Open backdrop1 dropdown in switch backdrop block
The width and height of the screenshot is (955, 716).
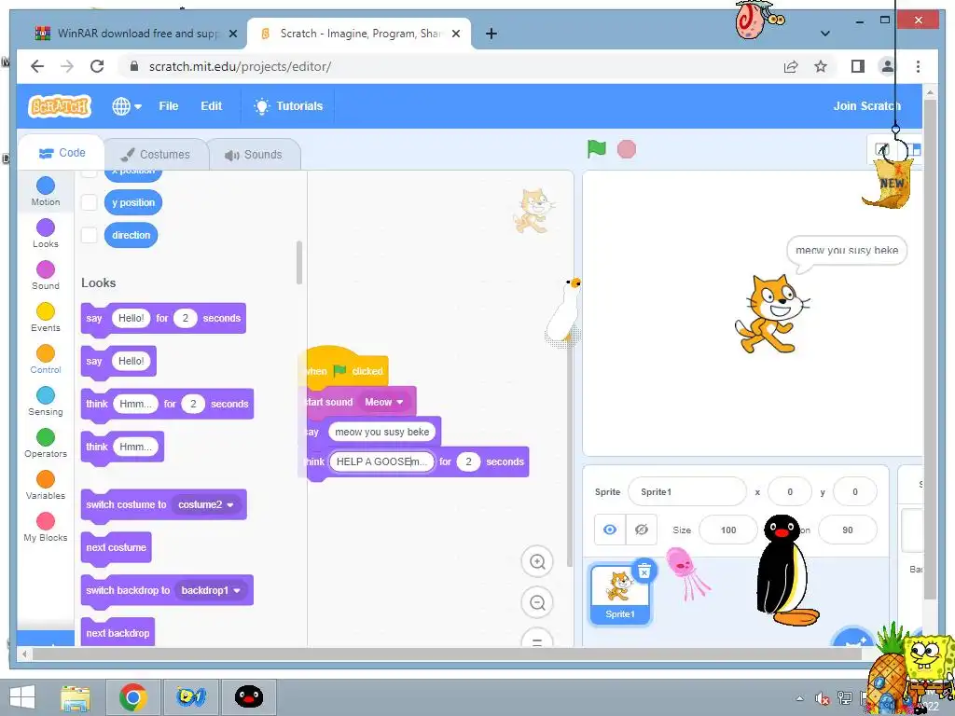click(x=211, y=590)
